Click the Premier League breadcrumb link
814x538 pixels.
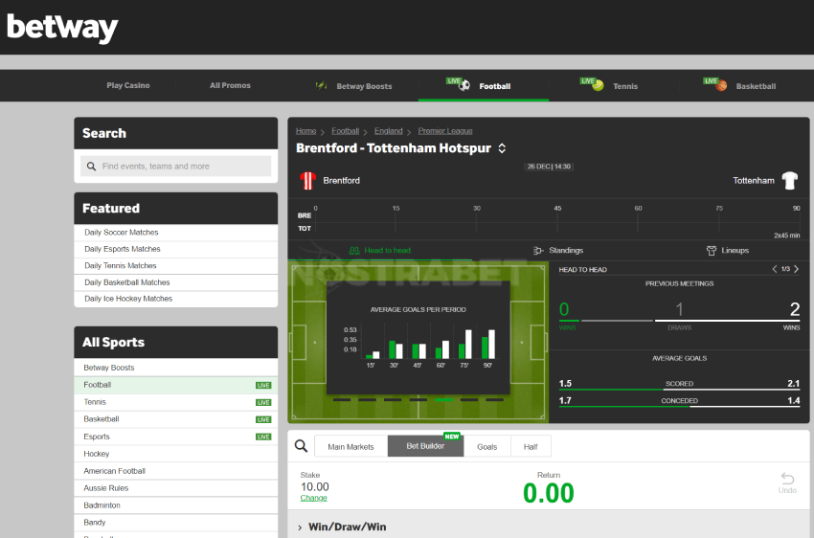(x=445, y=131)
